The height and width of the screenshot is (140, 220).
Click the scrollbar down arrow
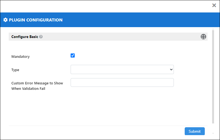(x=213, y=133)
